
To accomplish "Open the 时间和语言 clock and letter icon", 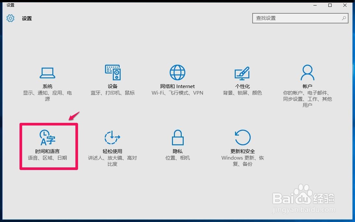I will (x=47, y=137).
